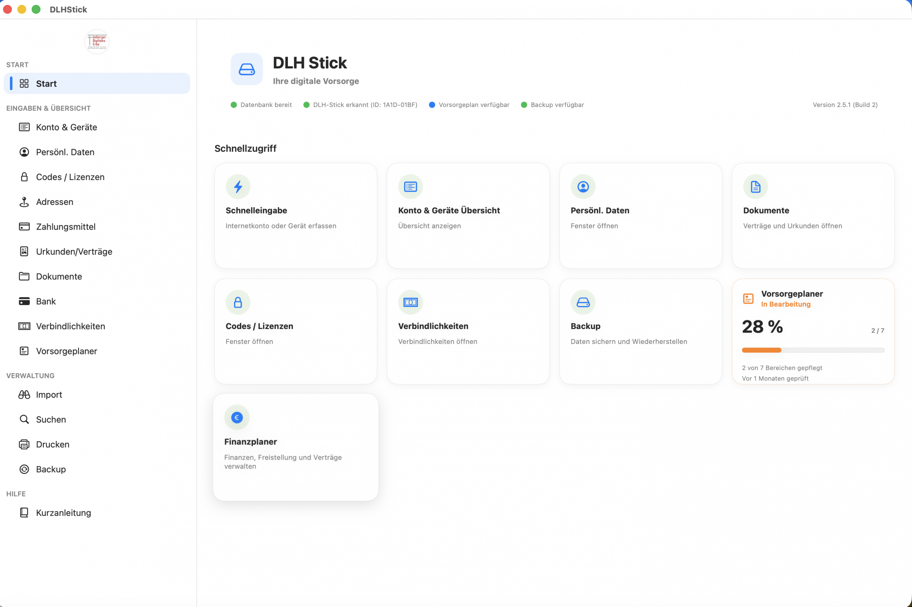Open Backup via the drive icon
Image resolution: width=912 pixels, height=607 pixels.
tap(583, 302)
